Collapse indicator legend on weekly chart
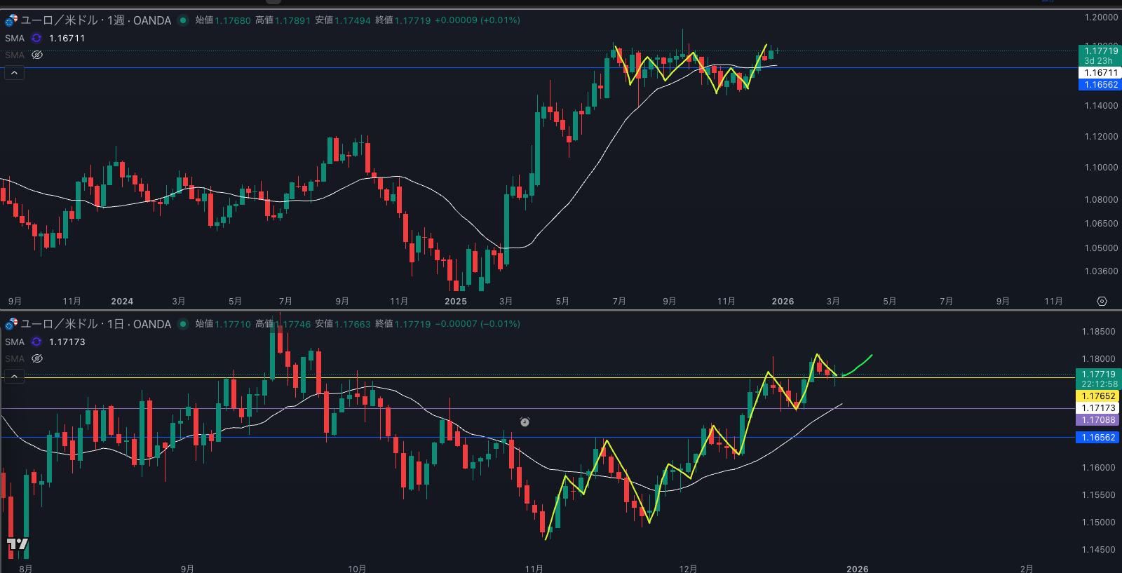Screen dimensions: 1122x573 (x=14, y=73)
